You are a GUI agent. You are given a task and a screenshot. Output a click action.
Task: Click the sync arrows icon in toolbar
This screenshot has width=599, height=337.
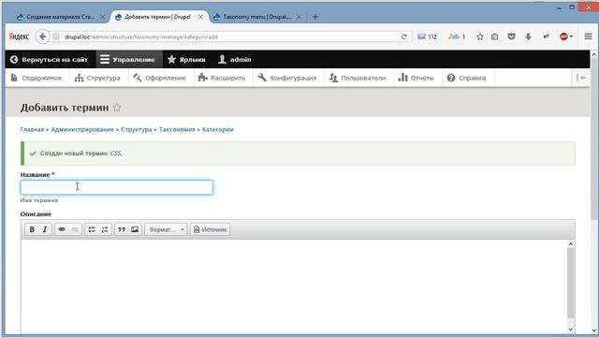546,37
